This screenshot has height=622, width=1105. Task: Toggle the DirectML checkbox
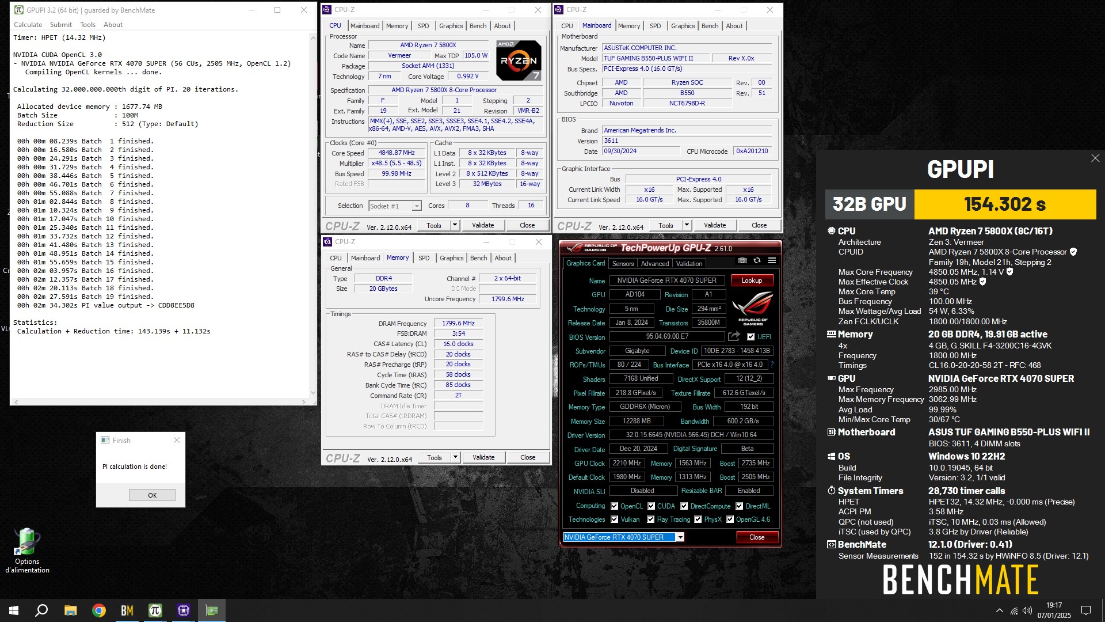(x=739, y=506)
